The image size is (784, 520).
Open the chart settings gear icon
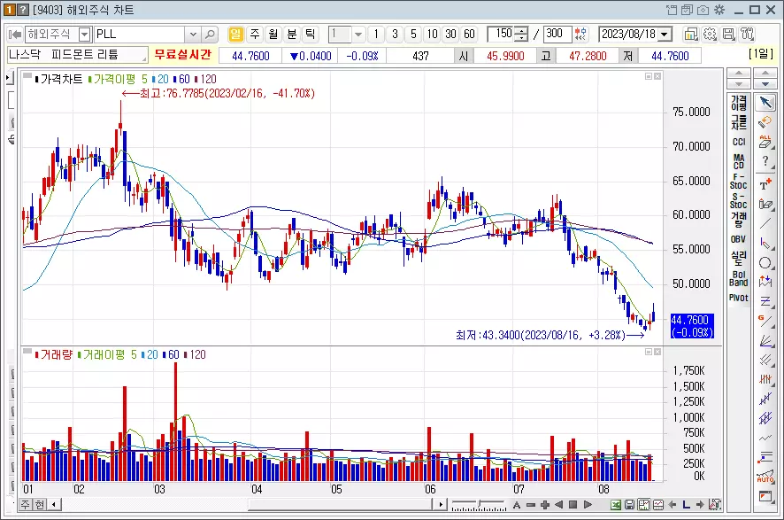tap(710, 34)
